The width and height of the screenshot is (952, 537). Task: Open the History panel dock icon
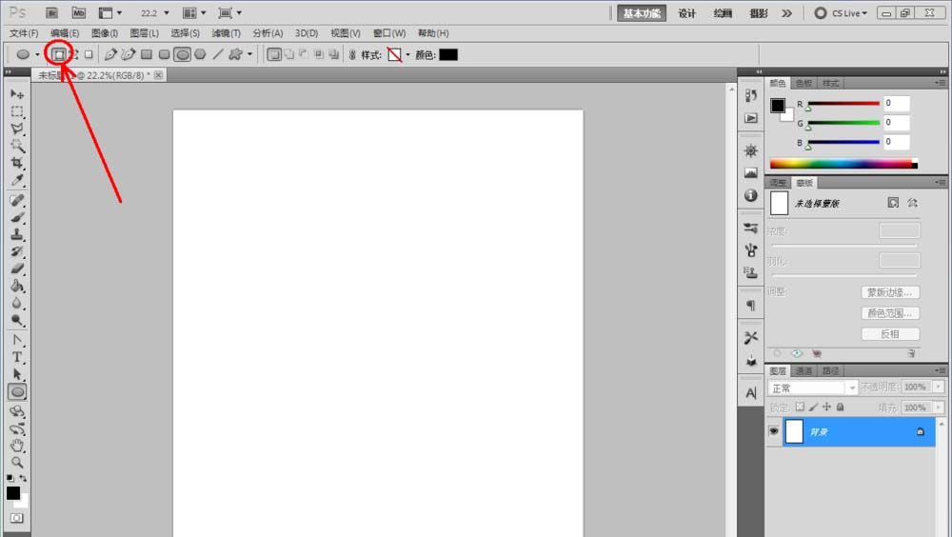[751, 95]
